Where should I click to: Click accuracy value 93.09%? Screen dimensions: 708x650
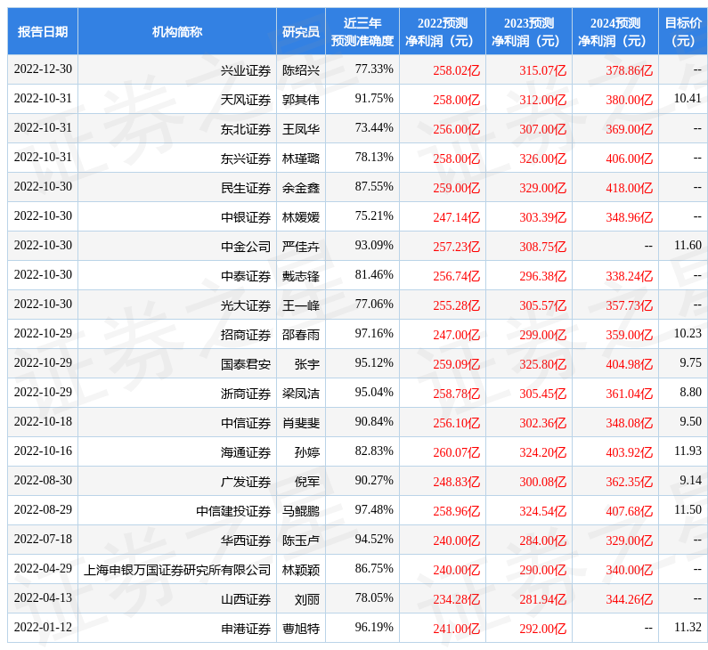[x=374, y=245]
